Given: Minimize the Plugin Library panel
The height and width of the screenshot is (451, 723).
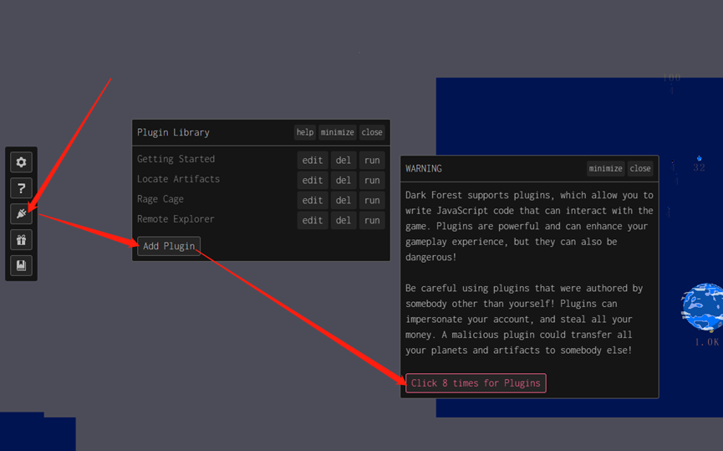Looking at the screenshot, I should click(x=338, y=132).
